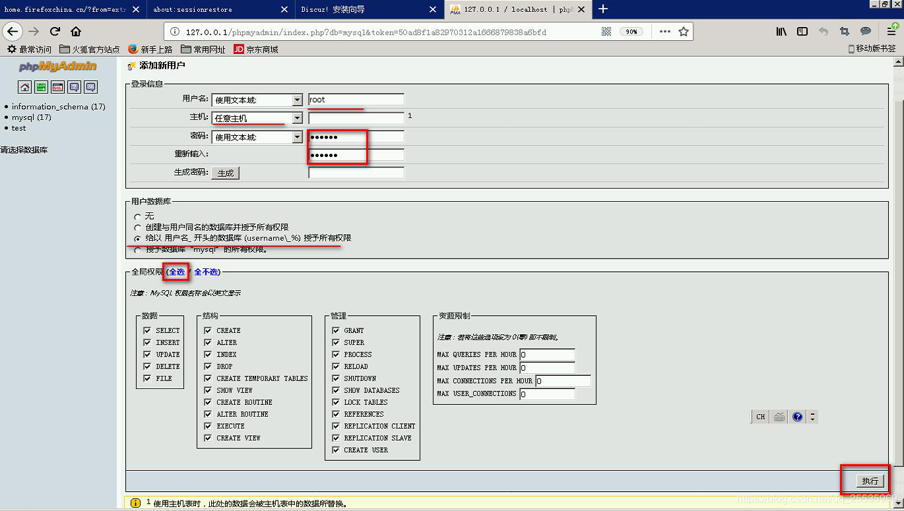Viewport: 904px width, 511px height.
Task: Open the 新手上路 Firefox bookmark
Action: (x=150, y=49)
